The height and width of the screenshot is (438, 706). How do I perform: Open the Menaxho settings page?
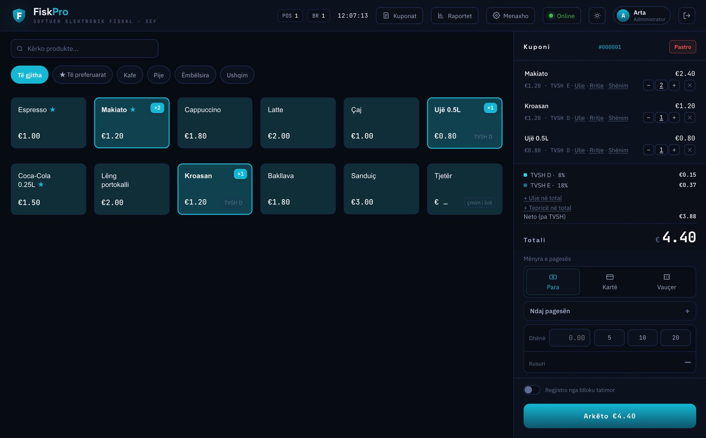[511, 16]
